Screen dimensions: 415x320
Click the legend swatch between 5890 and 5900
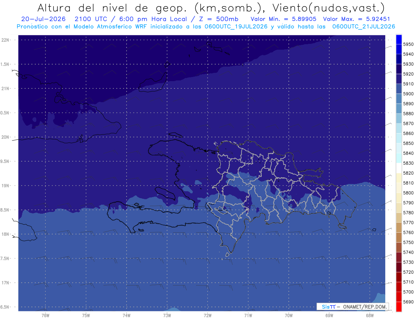coord(399,98)
